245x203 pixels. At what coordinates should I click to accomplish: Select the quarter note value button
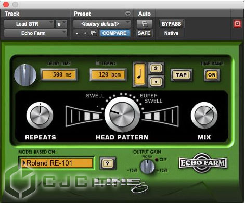[139, 74]
